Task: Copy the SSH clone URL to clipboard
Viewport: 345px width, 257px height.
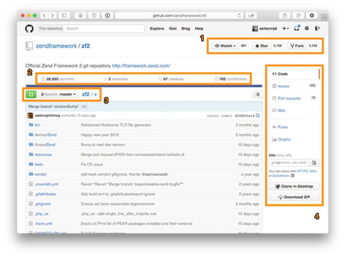Action: (x=314, y=162)
